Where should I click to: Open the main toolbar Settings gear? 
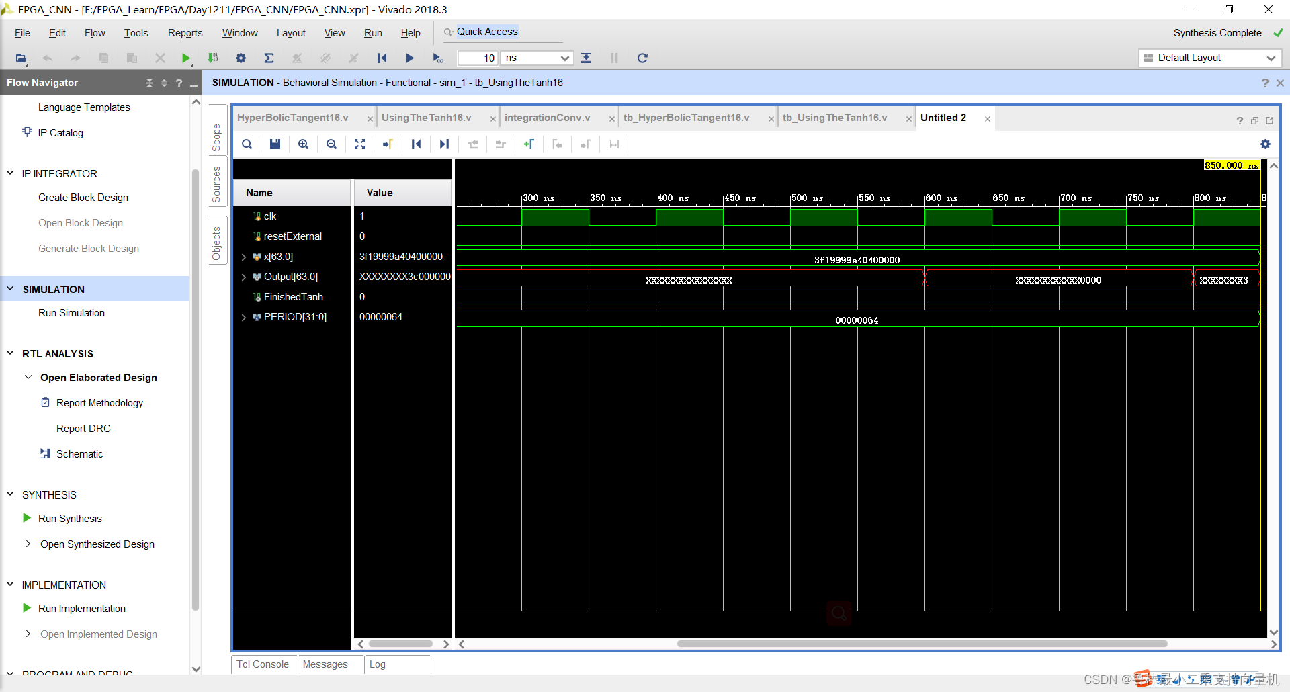coord(241,58)
